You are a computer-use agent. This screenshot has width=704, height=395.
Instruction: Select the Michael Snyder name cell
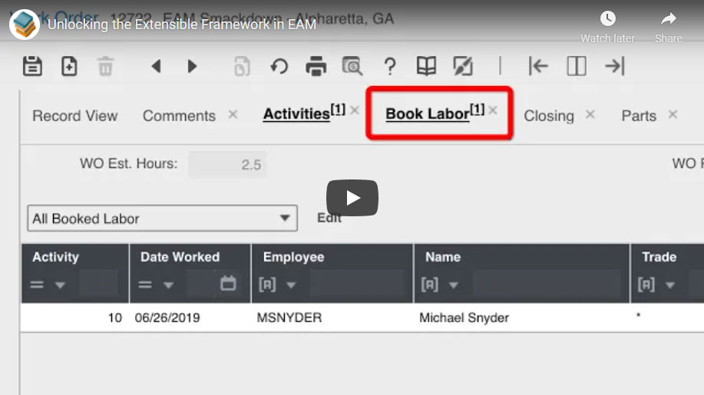tap(464, 318)
